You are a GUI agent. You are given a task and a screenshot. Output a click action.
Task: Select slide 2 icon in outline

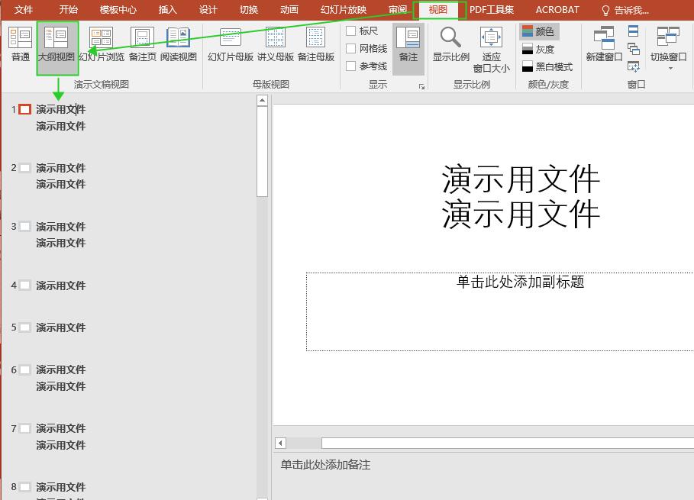24,168
